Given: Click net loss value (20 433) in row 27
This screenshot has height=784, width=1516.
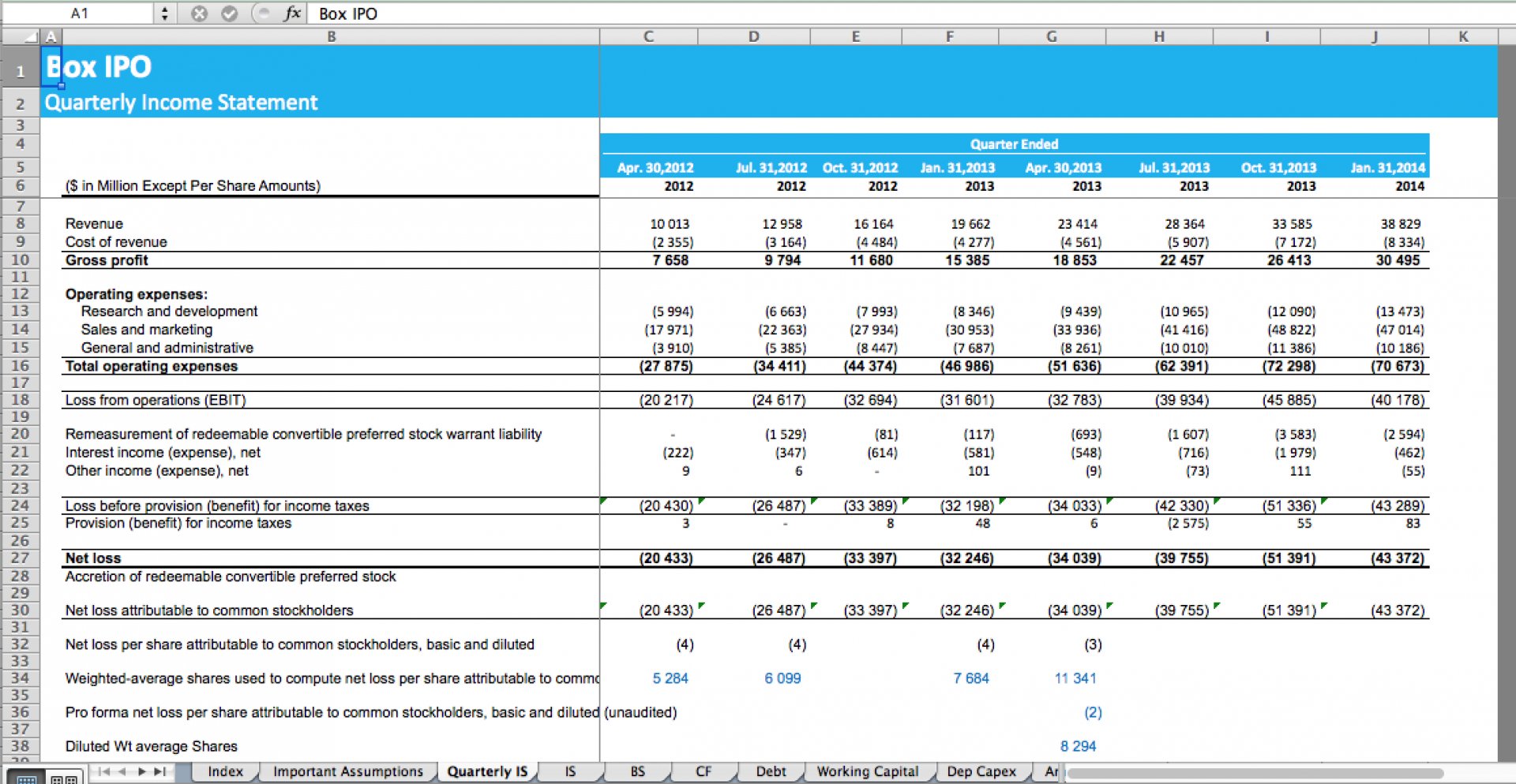Looking at the screenshot, I should (x=666, y=558).
